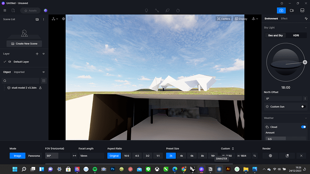The width and height of the screenshot is (310, 174).
Task: Select studi model 2 v3.3dm item
Action: [x=24, y=88]
